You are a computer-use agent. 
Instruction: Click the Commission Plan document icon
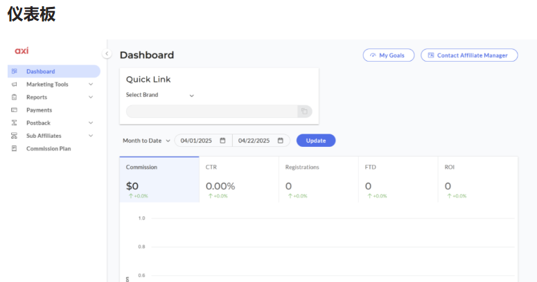coord(14,148)
